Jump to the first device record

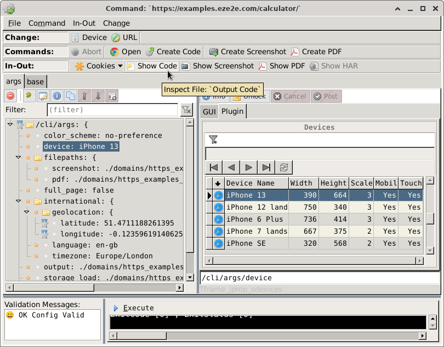click(214, 167)
